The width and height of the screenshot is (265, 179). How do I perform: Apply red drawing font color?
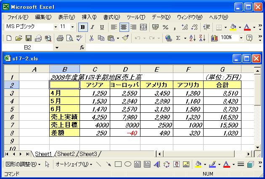tap(226, 164)
